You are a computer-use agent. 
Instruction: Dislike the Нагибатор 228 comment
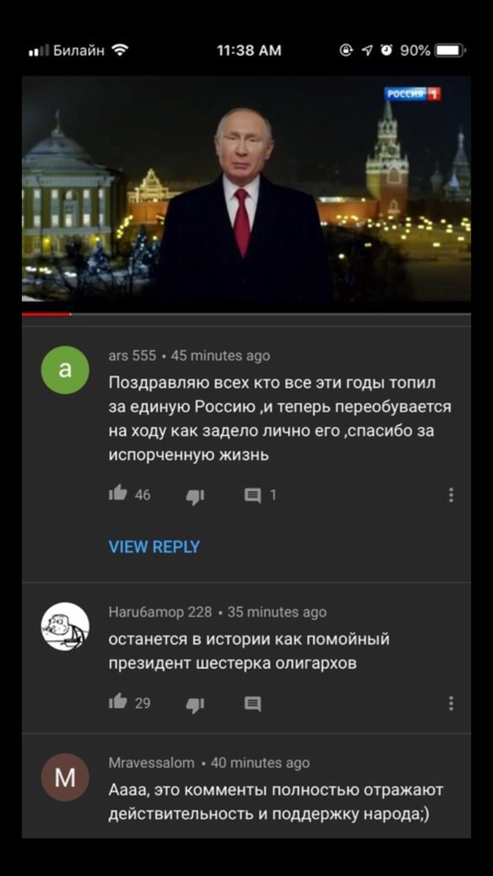(x=195, y=705)
